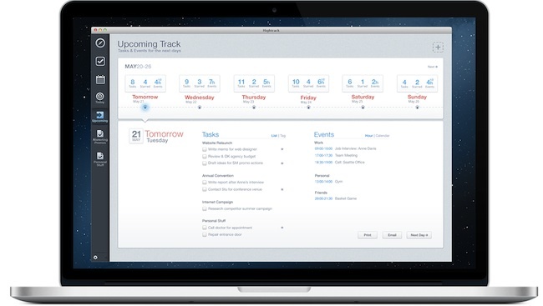This screenshot has width=543, height=306.
Task: Click the Email button
Action: pyautogui.click(x=392, y=235)
